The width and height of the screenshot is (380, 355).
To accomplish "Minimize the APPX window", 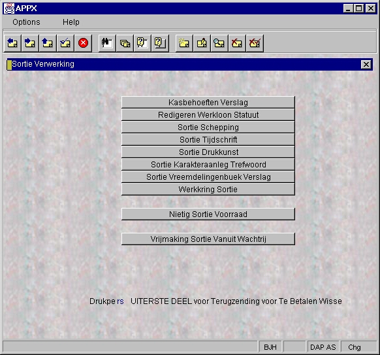I will pyautogui.click(x=348, y=8).
